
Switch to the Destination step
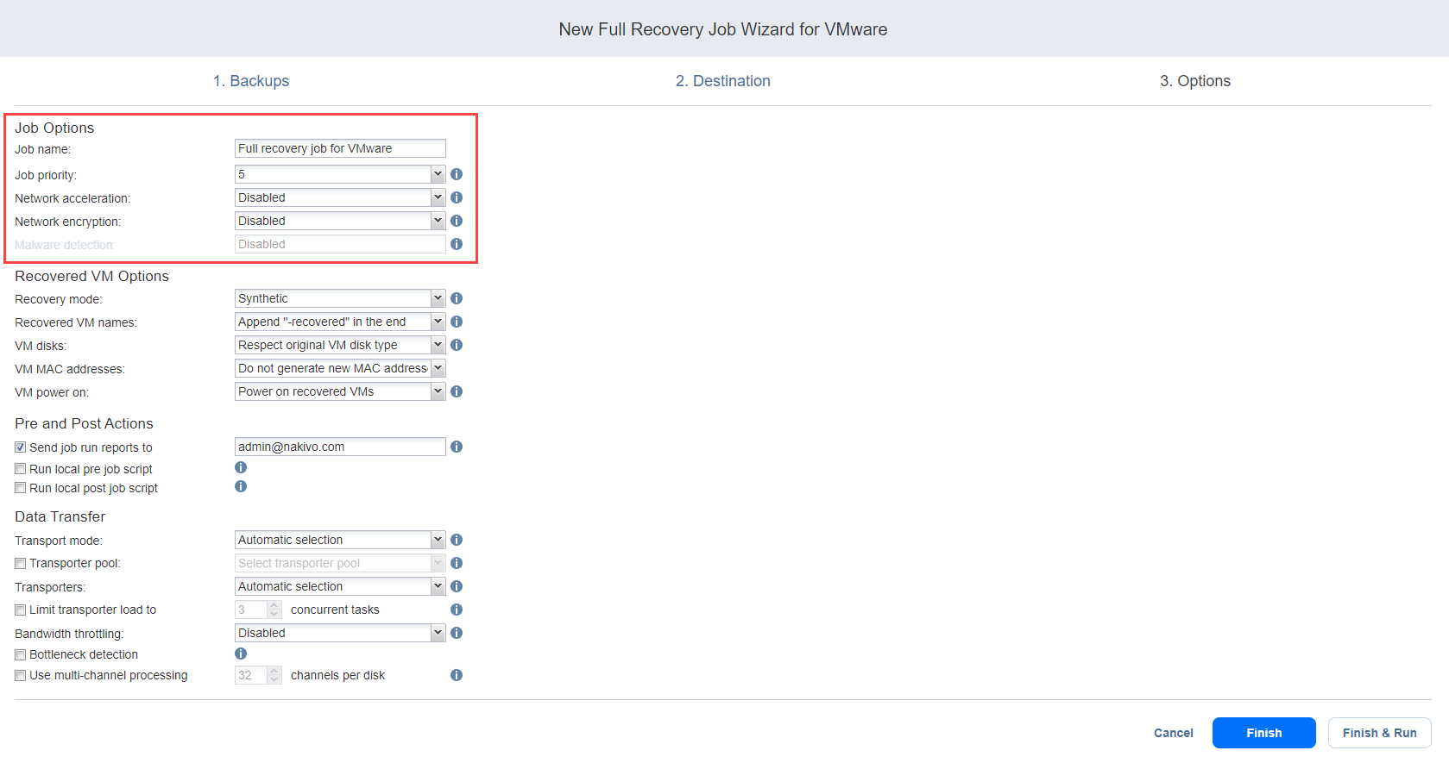point(722,81)
